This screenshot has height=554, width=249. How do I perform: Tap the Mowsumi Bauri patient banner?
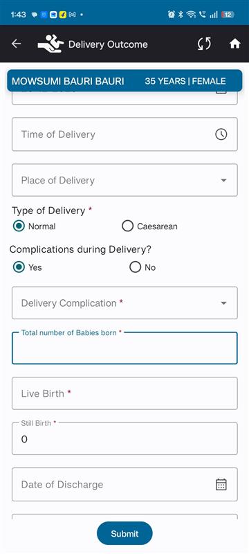click(124, 81)
